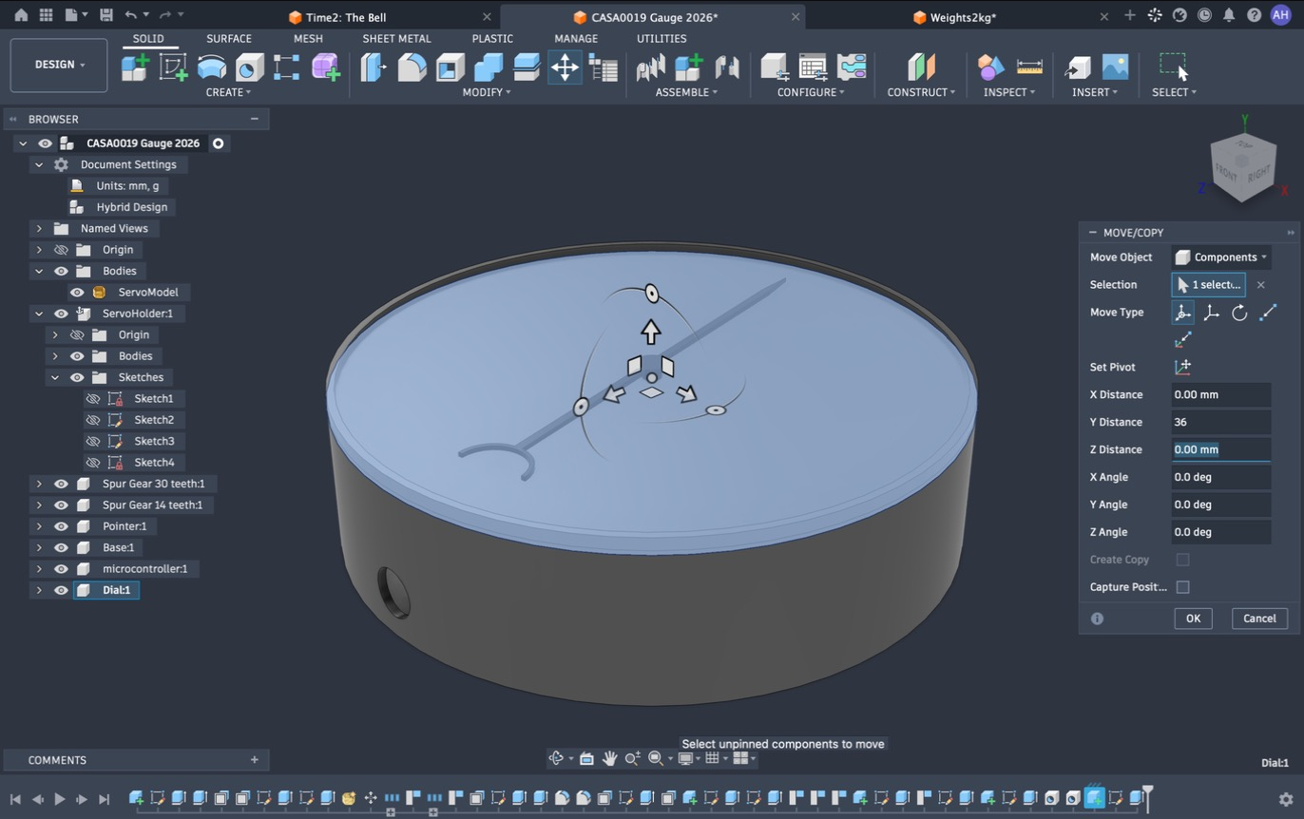
Task: Toggle visibility of Spur Gear 30 teeth:1
Action: [61, 484]
